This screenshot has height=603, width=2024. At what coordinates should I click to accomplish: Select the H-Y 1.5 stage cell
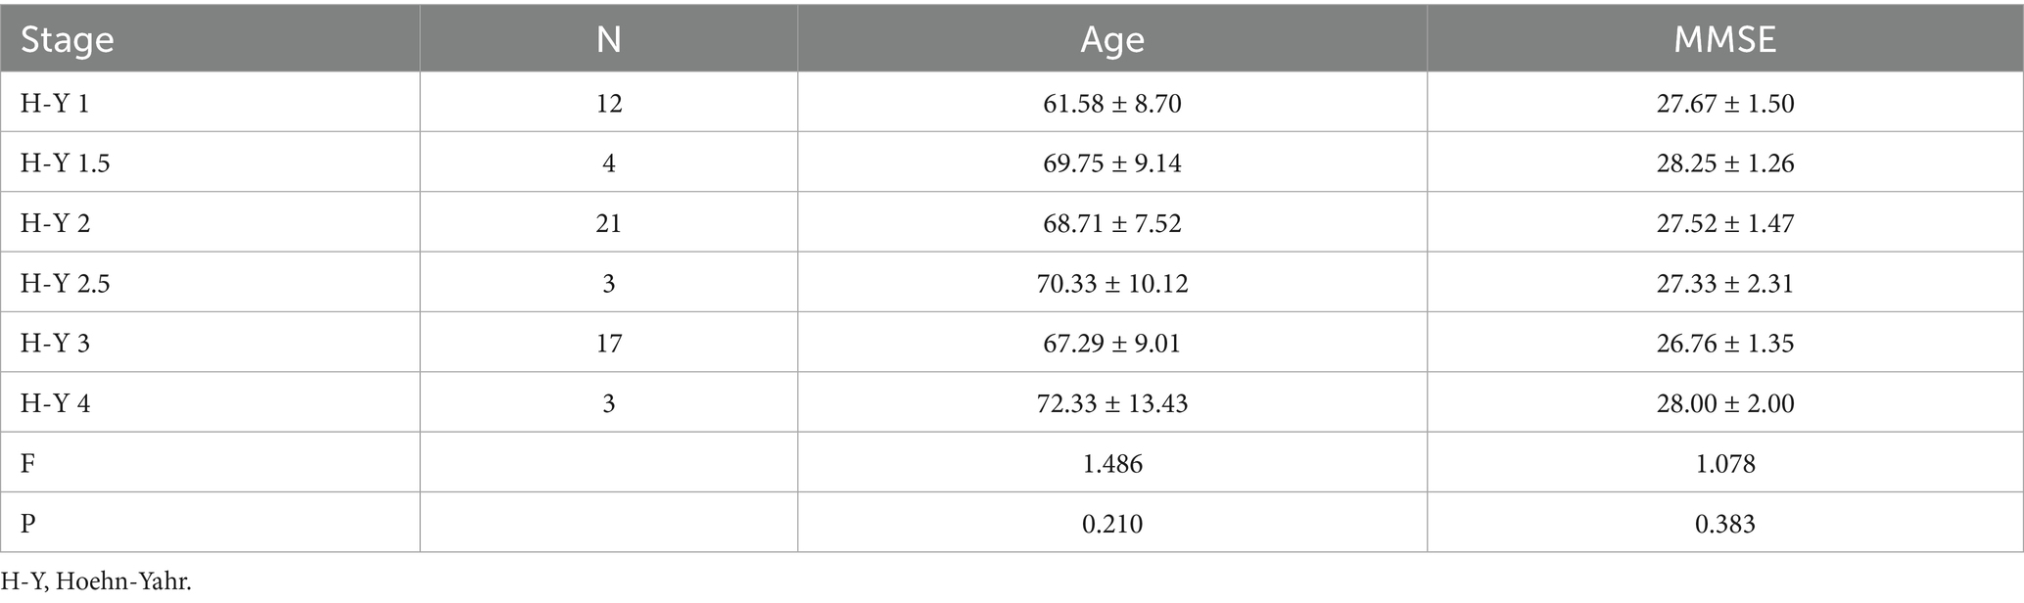[65, 162]
